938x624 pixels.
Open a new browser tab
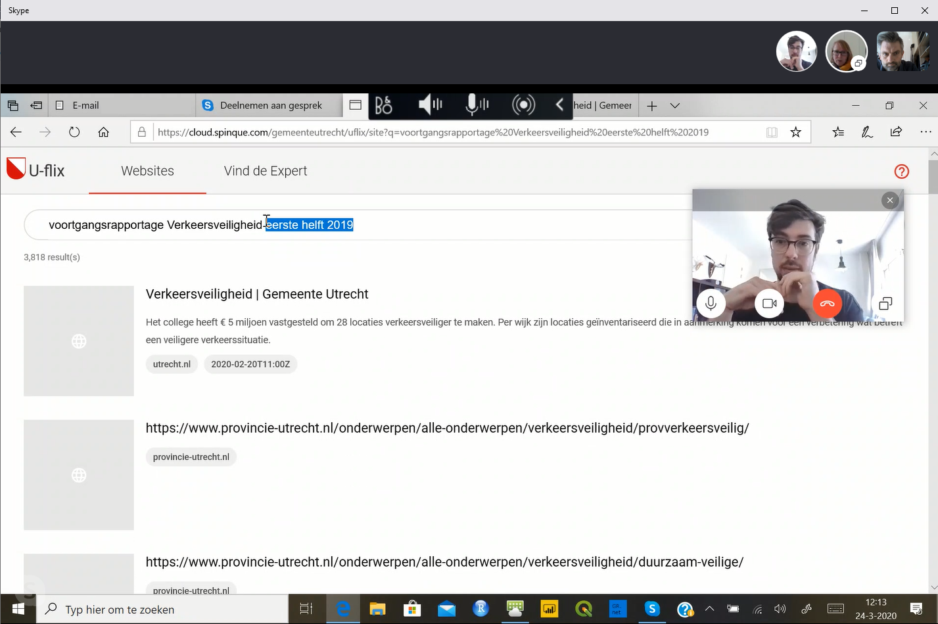pos(651,105)
